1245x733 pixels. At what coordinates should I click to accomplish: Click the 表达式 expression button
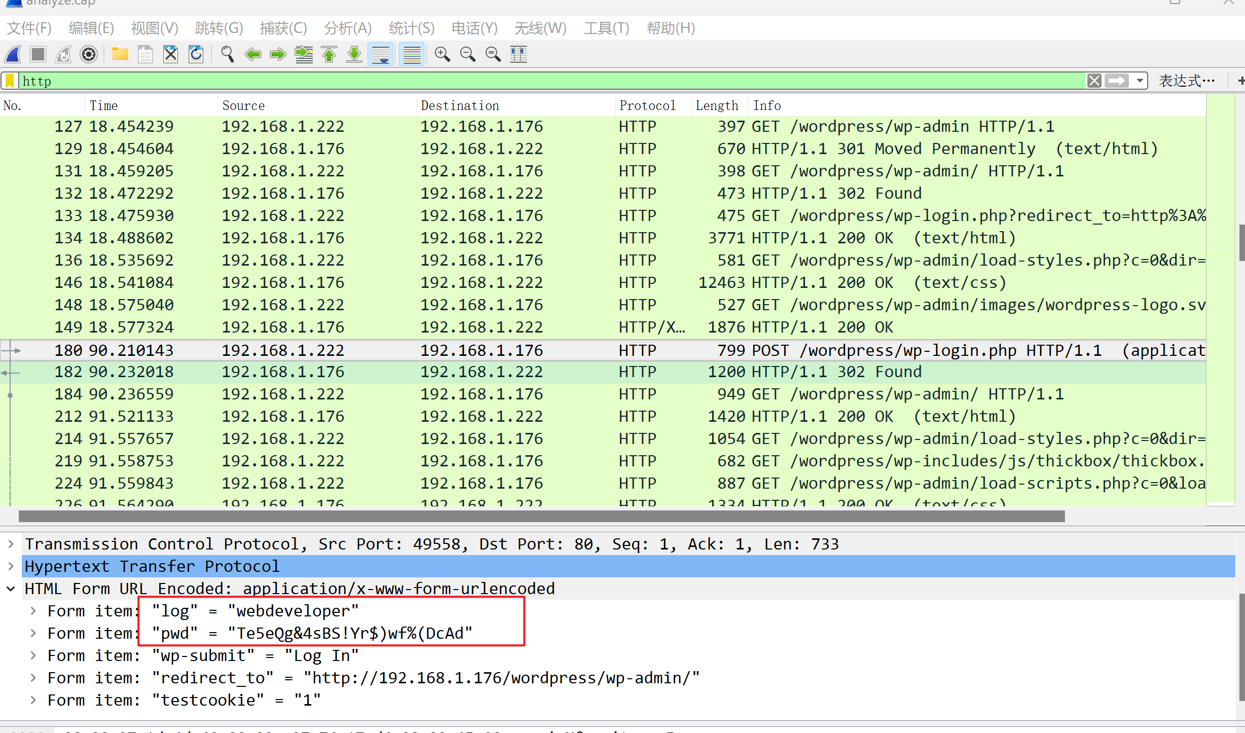[x=1187, y=81]
